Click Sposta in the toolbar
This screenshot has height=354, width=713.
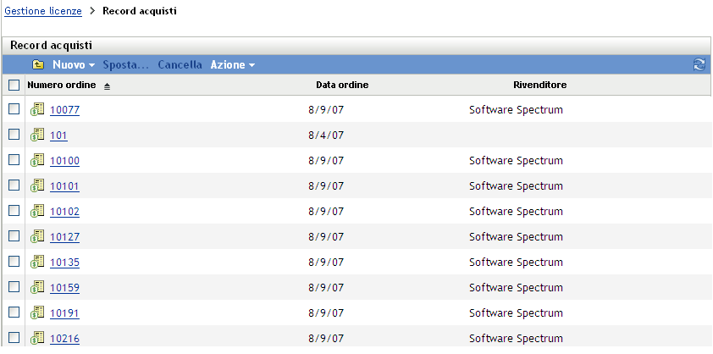[125, 64]
